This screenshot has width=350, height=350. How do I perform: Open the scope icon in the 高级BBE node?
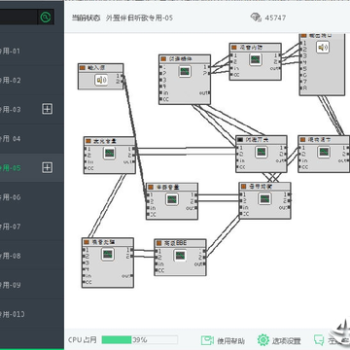[180, 256]
